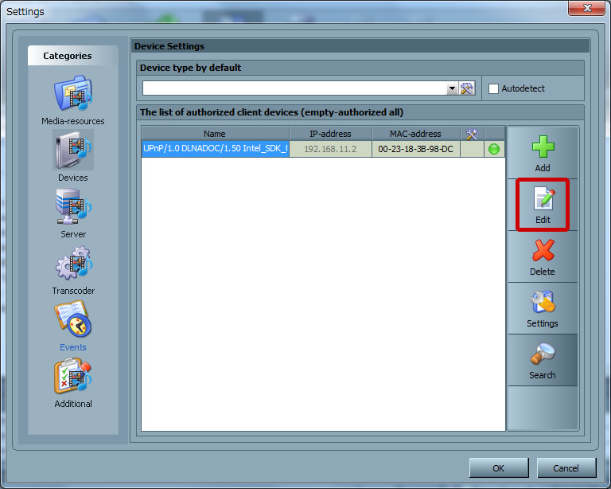Click the Cancel button
Image resolution: width=611 pixels, height=489 pixels.
566,468
